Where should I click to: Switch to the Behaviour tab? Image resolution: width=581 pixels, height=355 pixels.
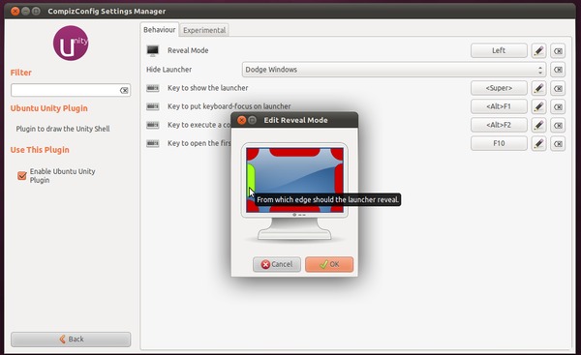[160, 30]
